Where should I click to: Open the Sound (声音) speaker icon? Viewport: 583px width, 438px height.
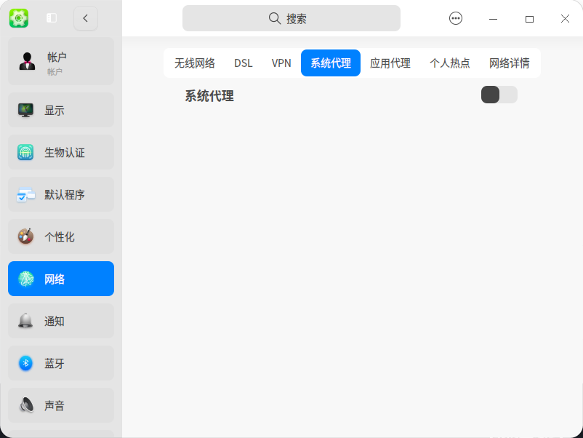tap(28, 405)
